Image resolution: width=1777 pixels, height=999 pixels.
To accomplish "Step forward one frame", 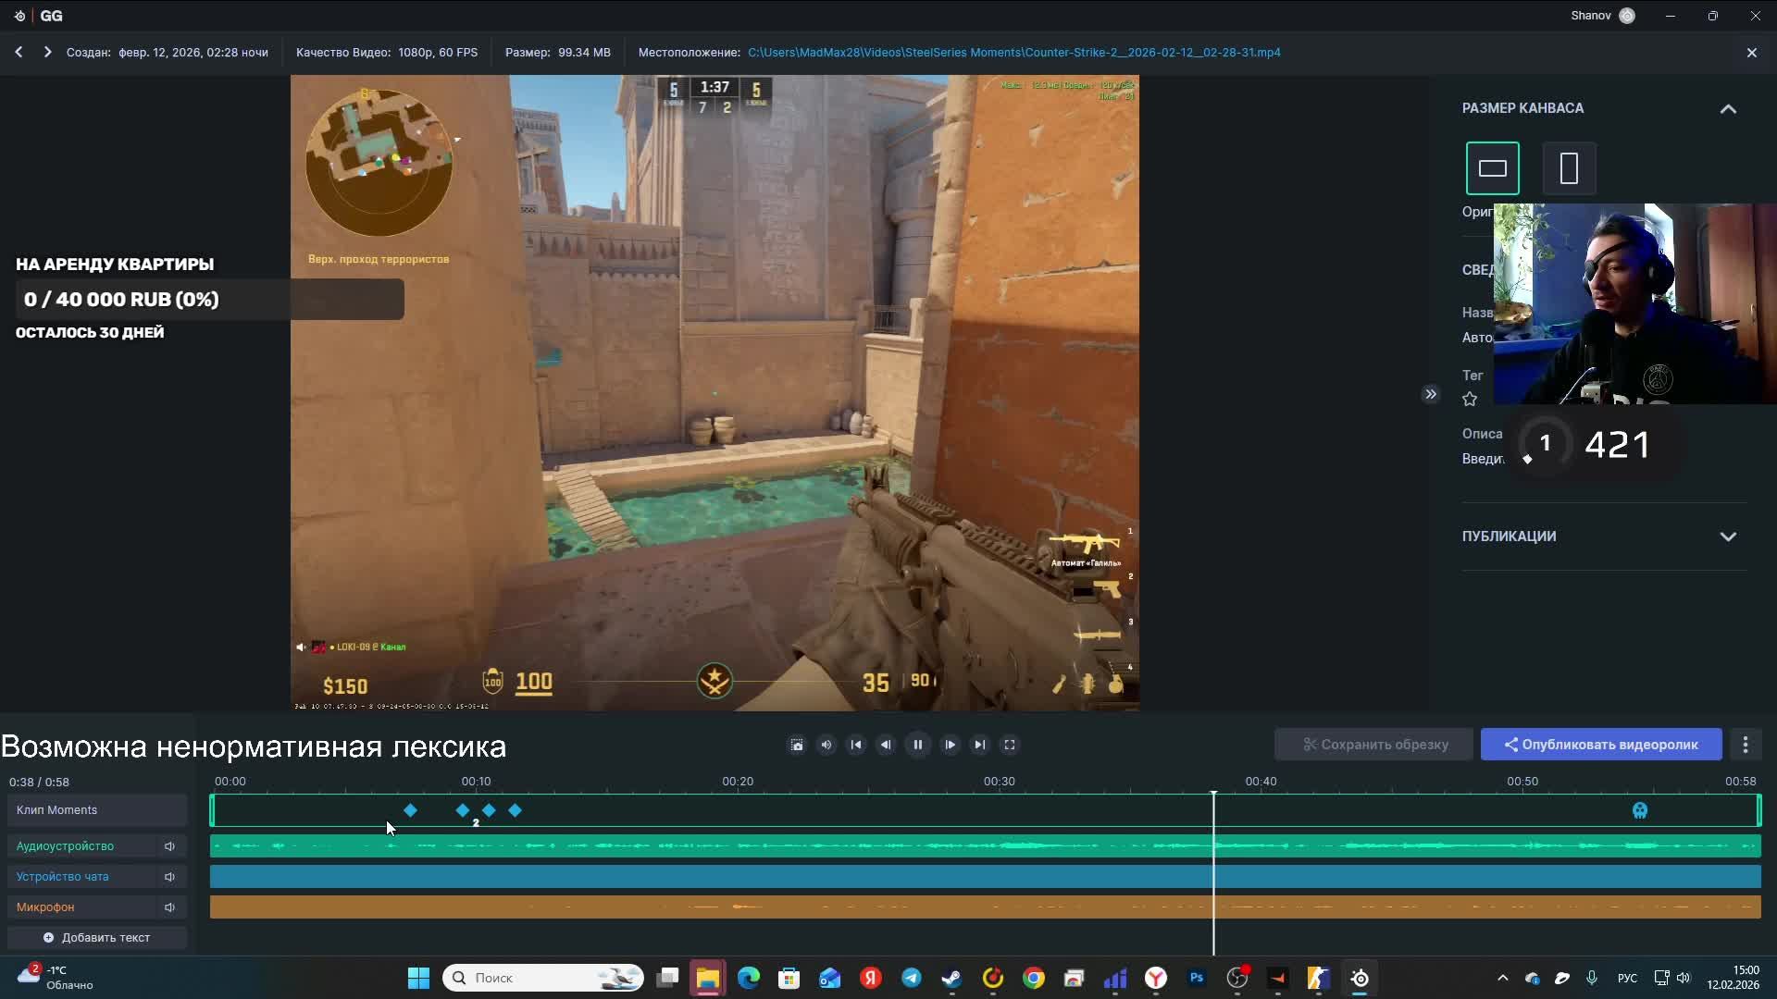I will [950, 745].
